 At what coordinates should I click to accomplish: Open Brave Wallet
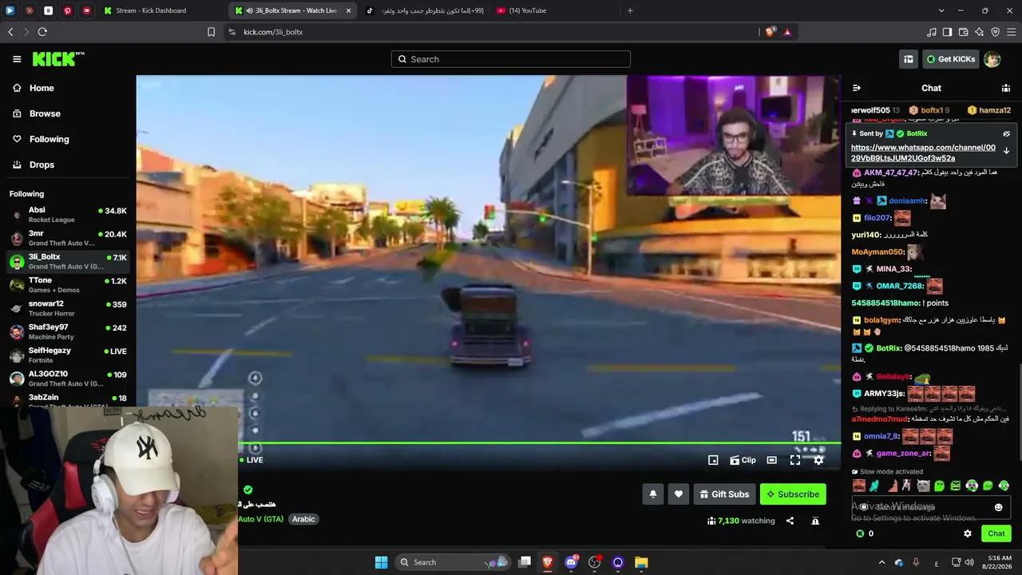tap(963, 32)
